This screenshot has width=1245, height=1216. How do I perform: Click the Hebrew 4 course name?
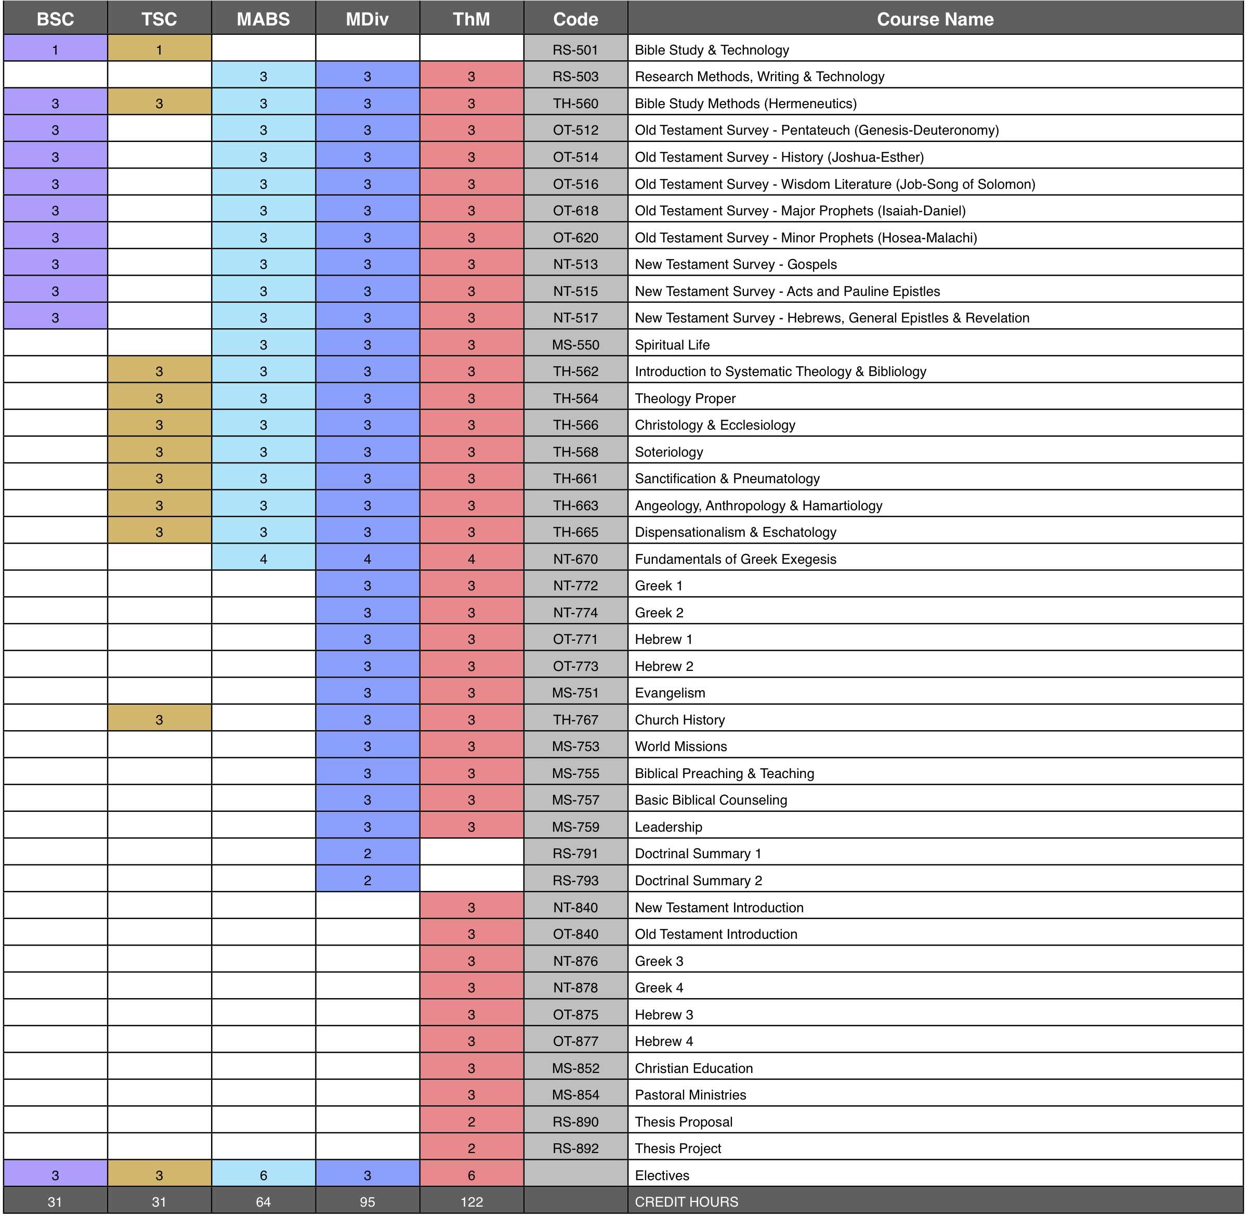point(664,1042)
